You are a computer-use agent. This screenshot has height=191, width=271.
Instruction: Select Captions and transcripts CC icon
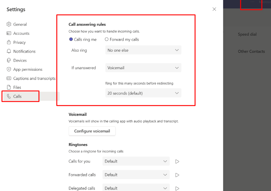coord(9,78)
